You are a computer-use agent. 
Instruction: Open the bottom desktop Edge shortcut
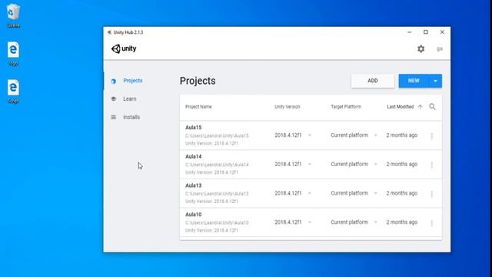(13, 91)
